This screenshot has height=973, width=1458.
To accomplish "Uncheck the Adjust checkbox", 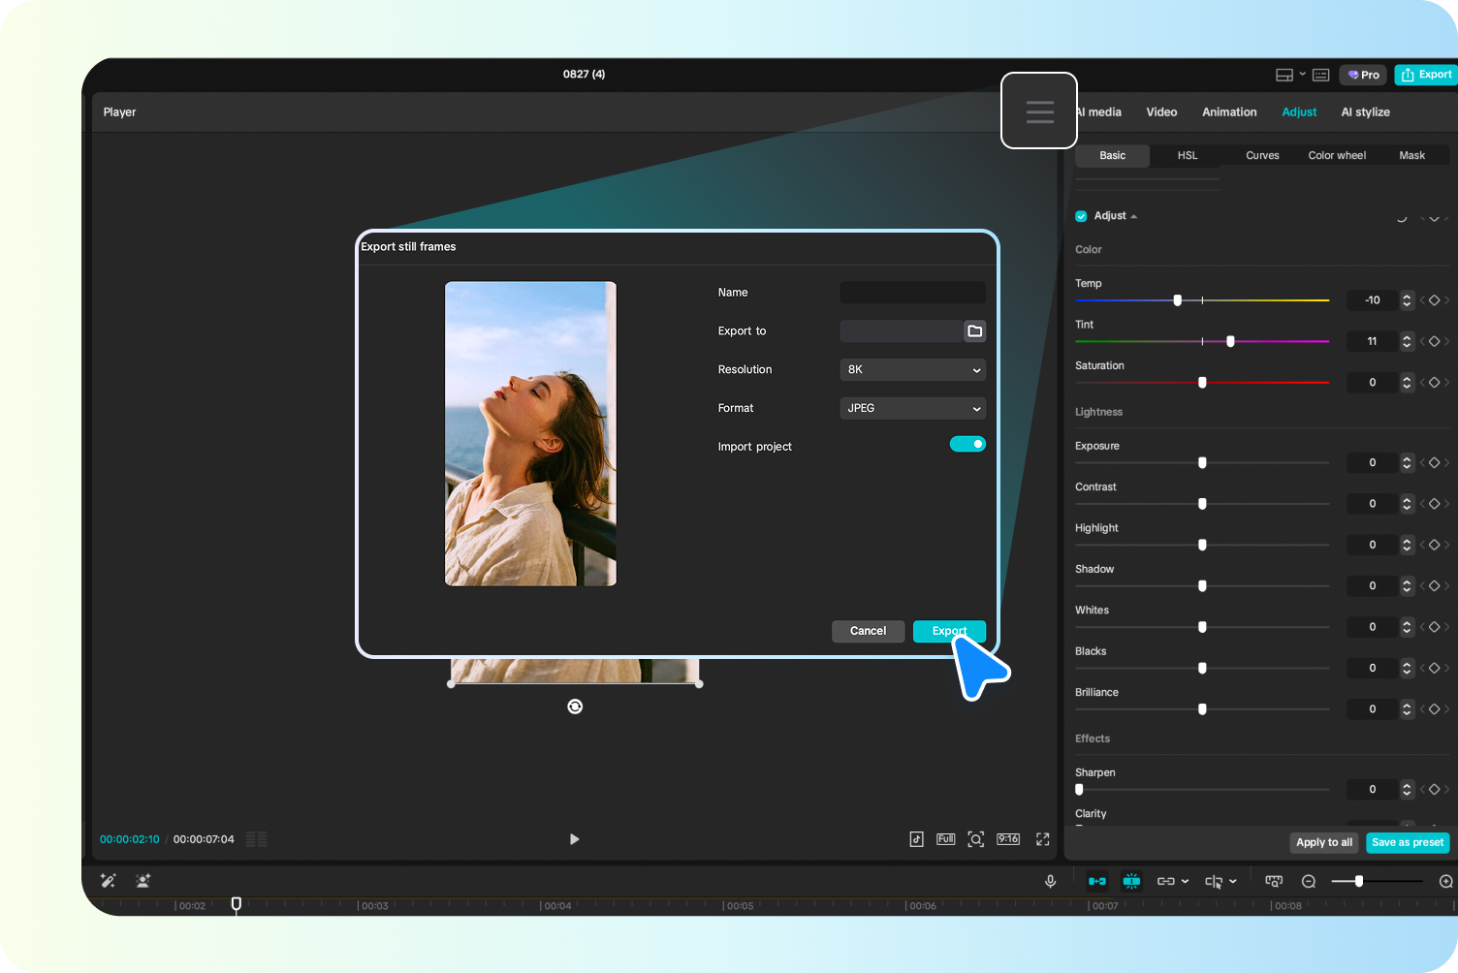I will 1081,216.
